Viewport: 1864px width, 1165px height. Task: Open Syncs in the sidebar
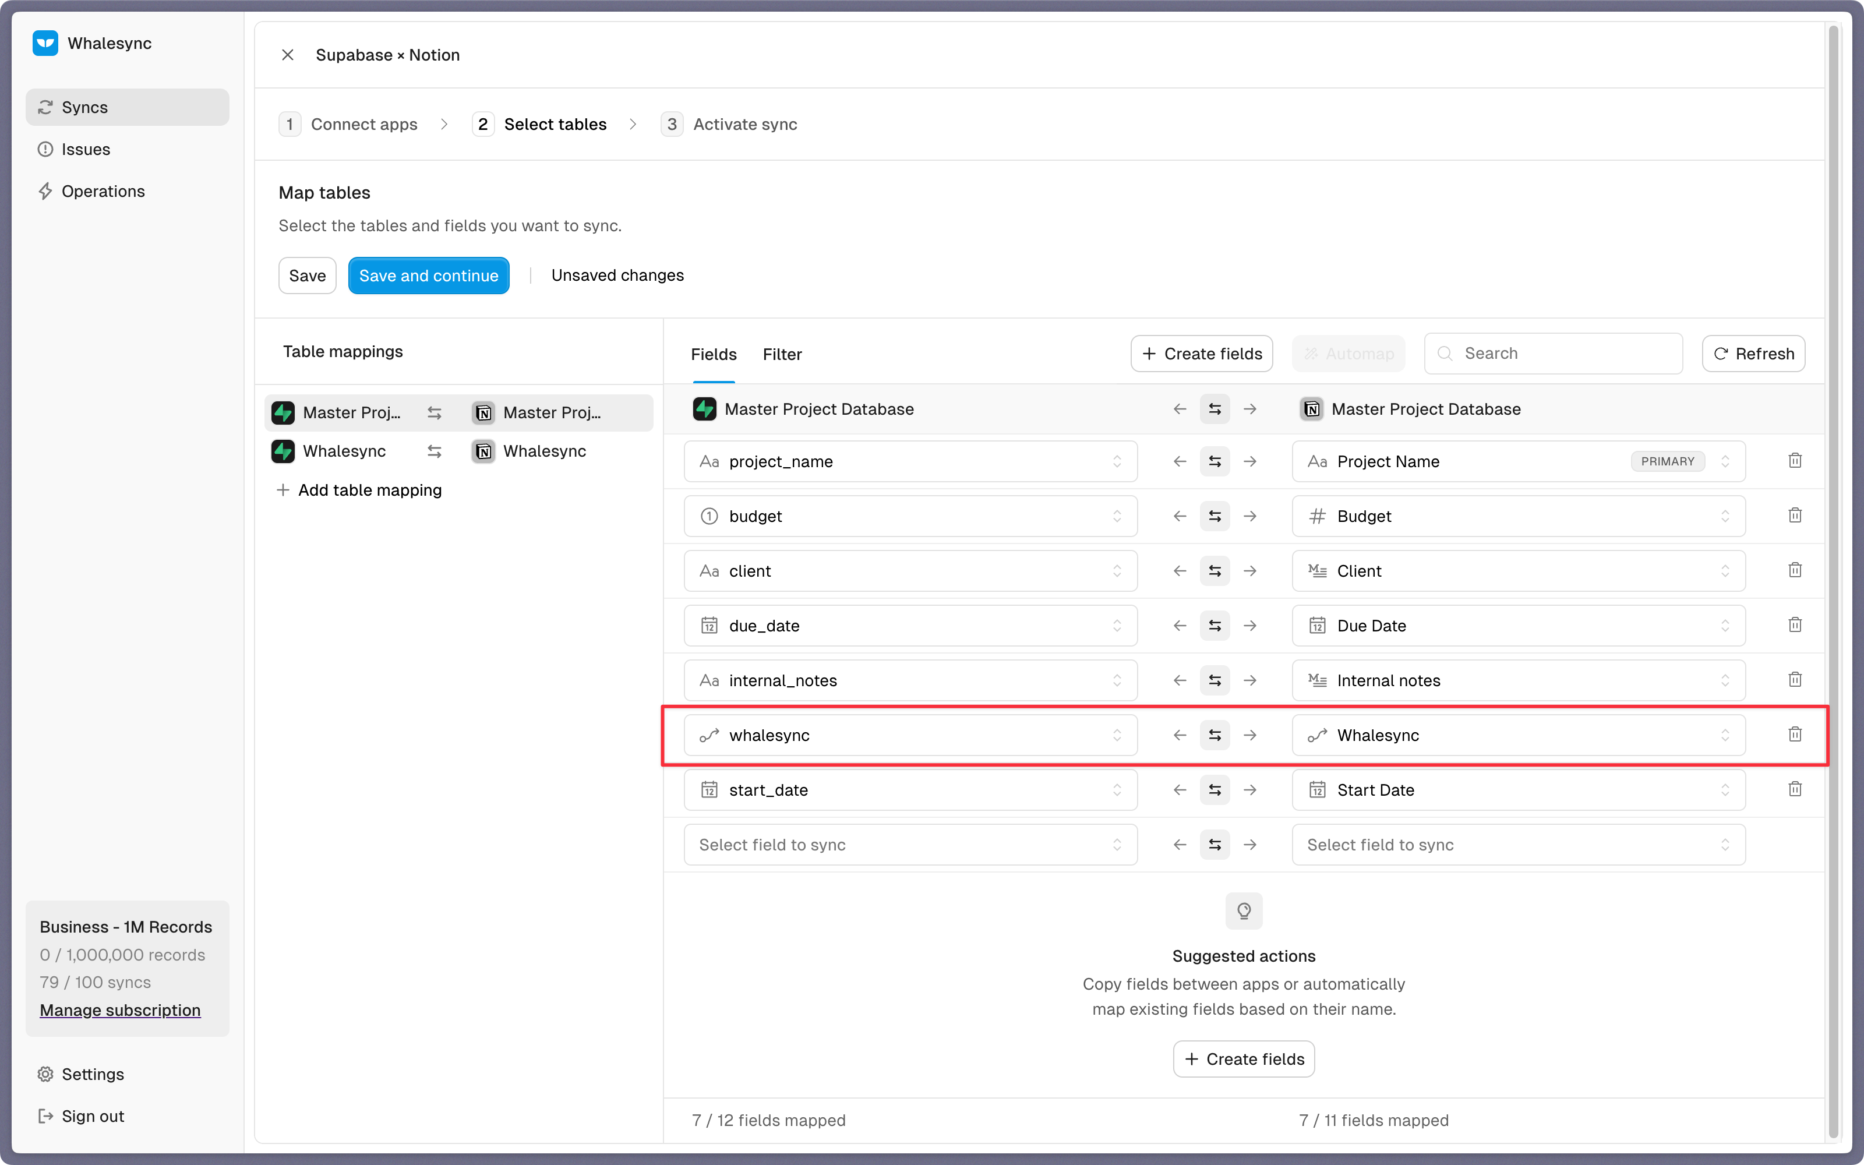[x=128, y=107]
